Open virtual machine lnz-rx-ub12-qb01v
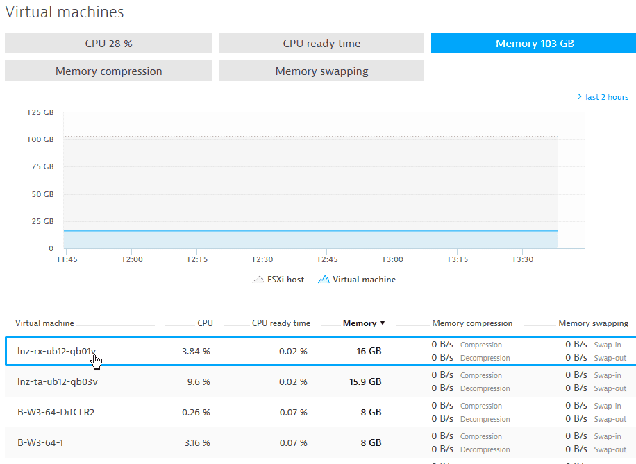The image size is (636, 464). pyautogui.click(x=57, y=351)
